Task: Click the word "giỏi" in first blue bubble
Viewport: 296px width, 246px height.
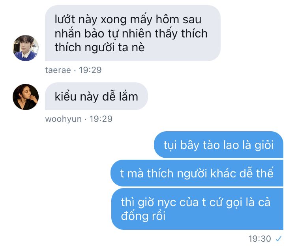Action: pyautogui.click(x=264, y=145)
